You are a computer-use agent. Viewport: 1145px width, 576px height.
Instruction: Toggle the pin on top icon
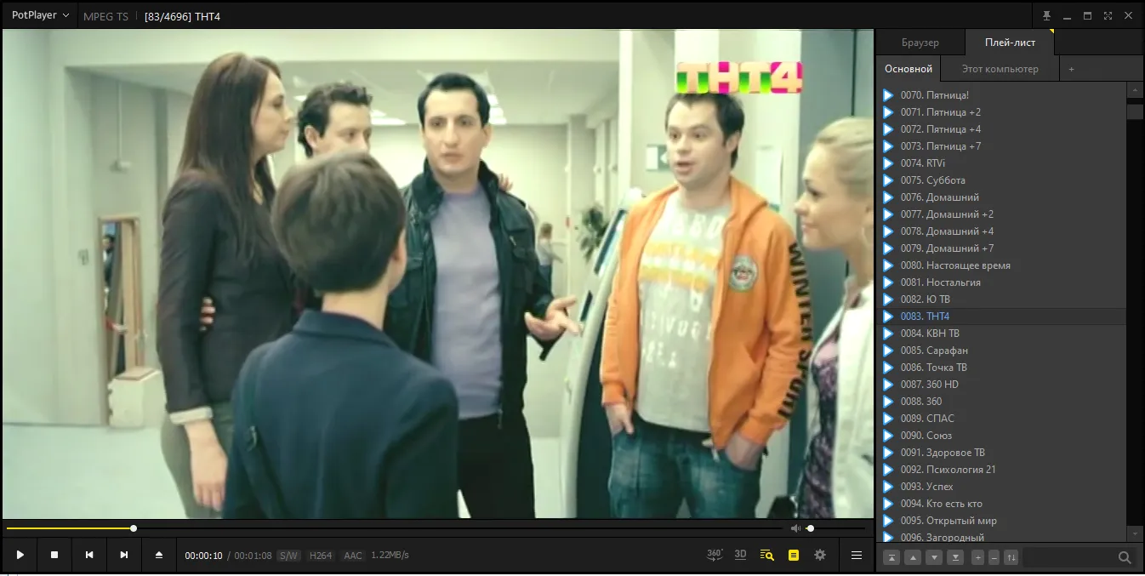point(1047,15)
